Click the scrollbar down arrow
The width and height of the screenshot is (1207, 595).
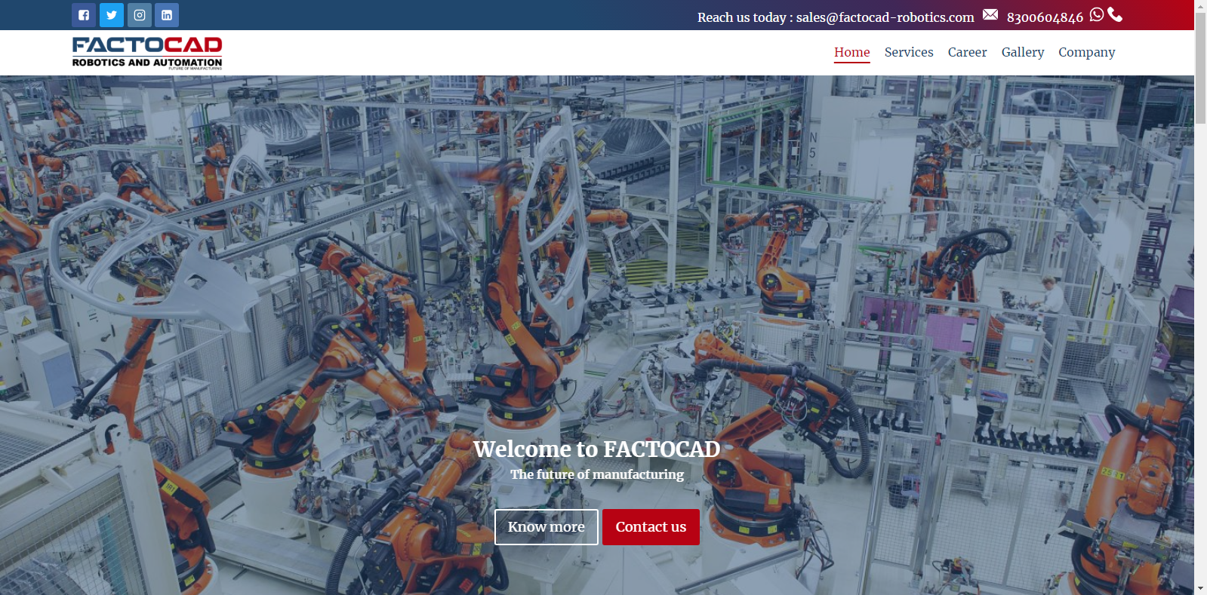pos(1200,588)
